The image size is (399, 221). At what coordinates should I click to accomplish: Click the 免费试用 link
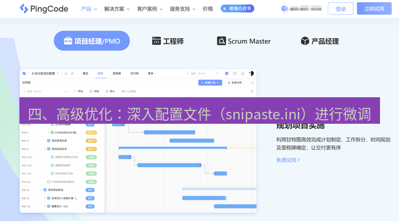[288, 160]
